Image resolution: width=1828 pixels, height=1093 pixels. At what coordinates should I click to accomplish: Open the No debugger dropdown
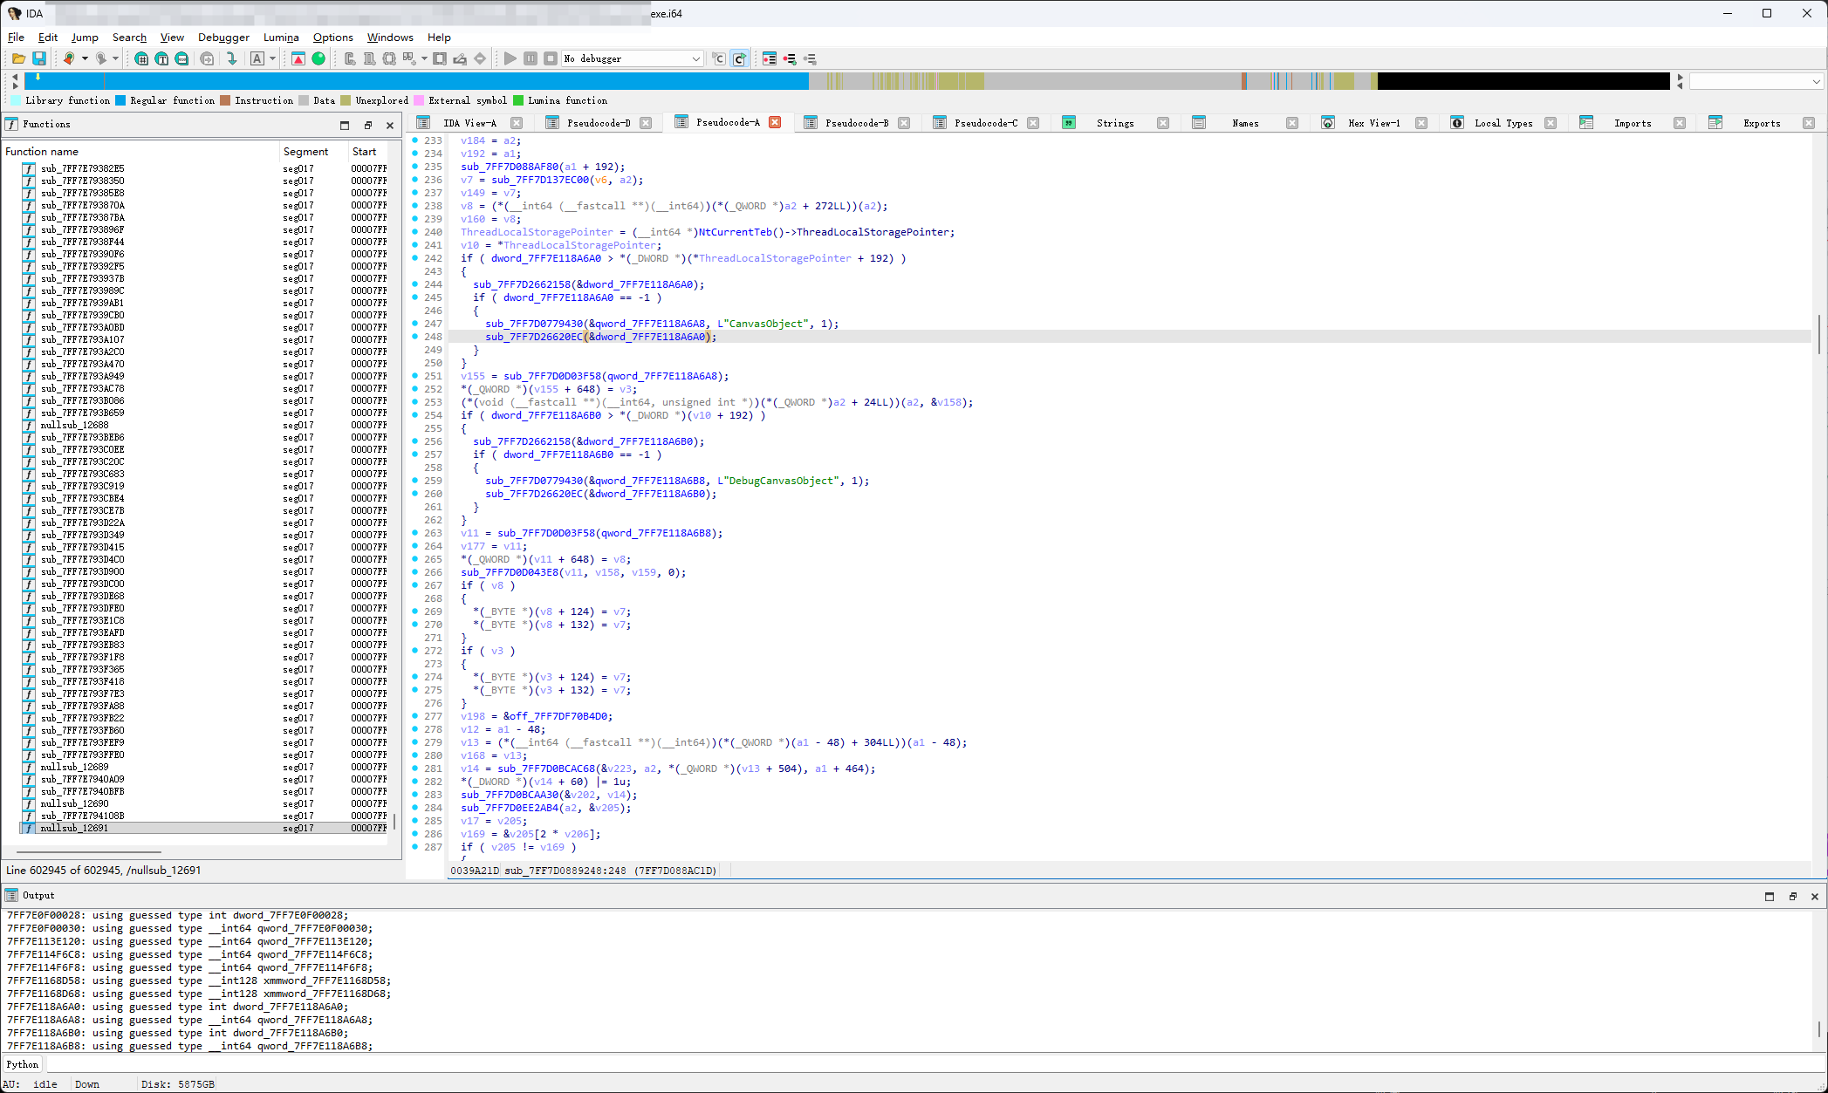(695, 58)
